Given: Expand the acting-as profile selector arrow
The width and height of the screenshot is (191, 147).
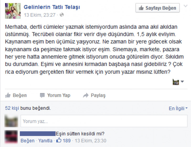Looking at the screenshot, I should tap(182, 81).
